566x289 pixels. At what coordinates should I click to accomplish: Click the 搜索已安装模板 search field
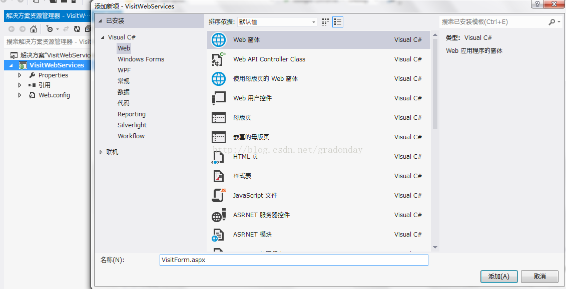pos(493,22)
